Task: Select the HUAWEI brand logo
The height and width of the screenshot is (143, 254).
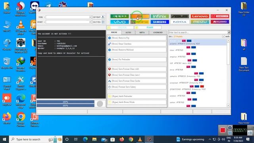Action: [220, 22]
